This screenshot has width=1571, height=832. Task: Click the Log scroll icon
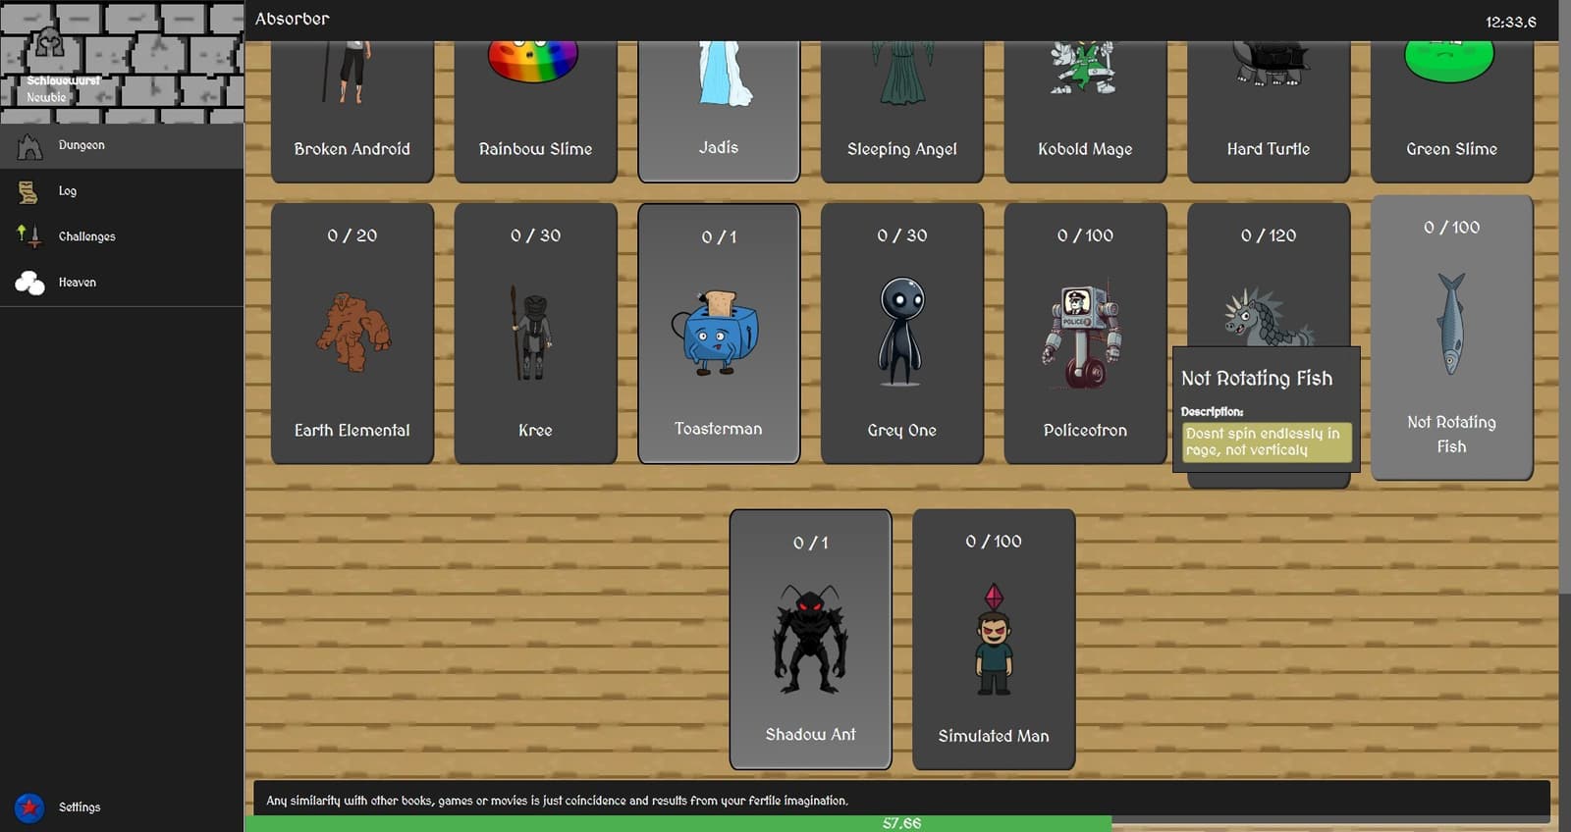click(28, 191)
